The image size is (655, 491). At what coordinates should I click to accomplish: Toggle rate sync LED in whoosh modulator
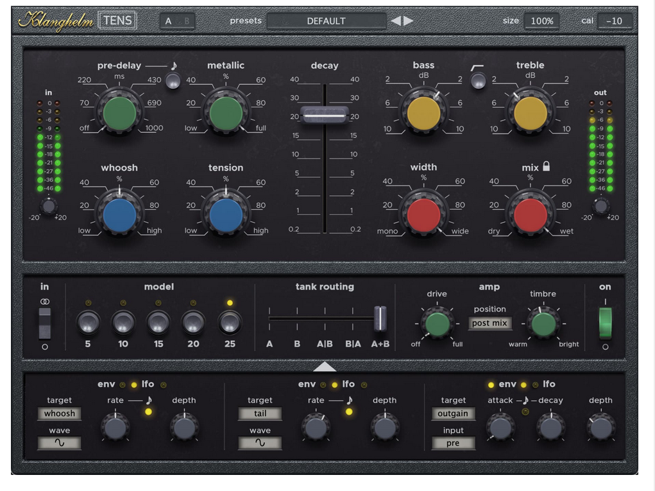coord(148,411)
